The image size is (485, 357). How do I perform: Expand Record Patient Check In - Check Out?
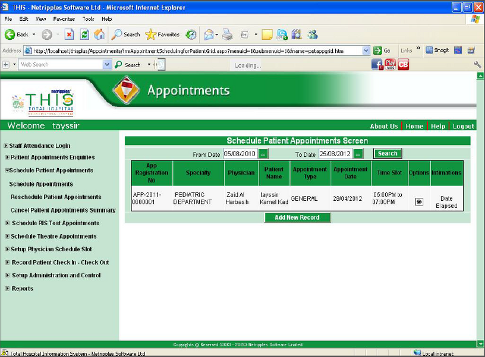[x=7, y=263]
